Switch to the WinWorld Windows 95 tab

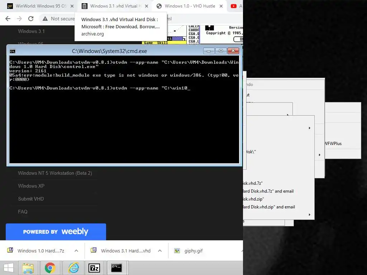coord(37,6)
